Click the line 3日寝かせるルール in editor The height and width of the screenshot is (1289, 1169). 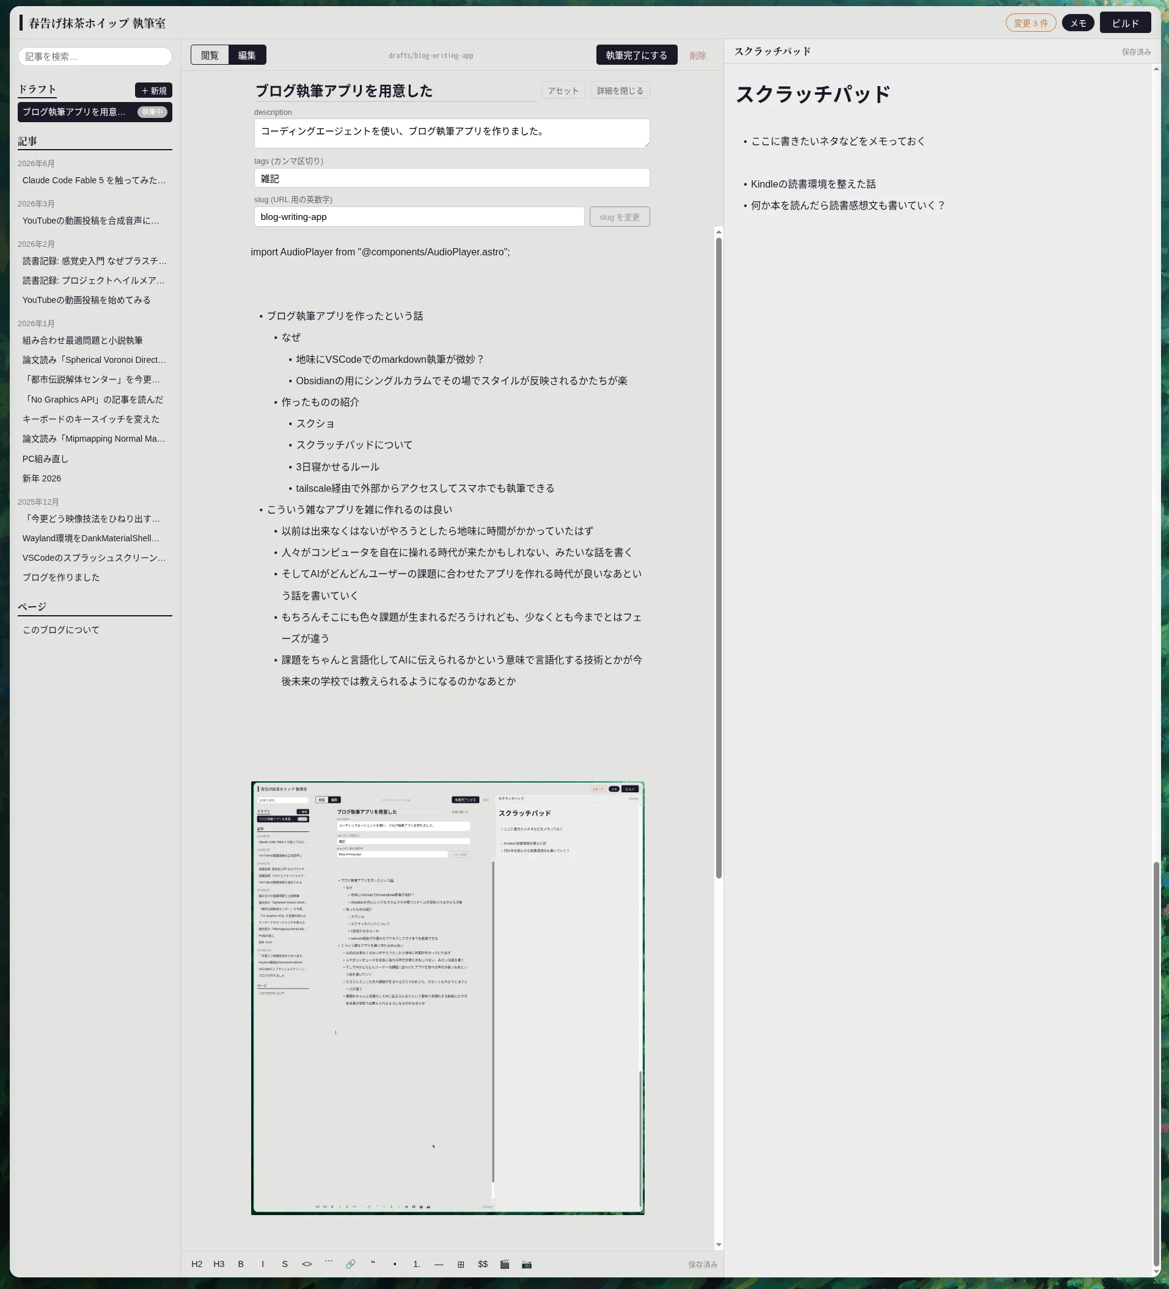[338, 467]
